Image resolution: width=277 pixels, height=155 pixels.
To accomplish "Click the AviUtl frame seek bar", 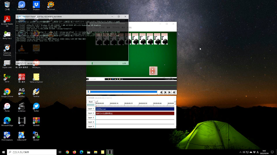I will point(123,92).
